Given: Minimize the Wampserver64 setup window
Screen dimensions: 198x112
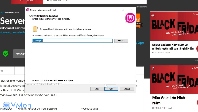Looking at the screenshot, I should 114,10.
